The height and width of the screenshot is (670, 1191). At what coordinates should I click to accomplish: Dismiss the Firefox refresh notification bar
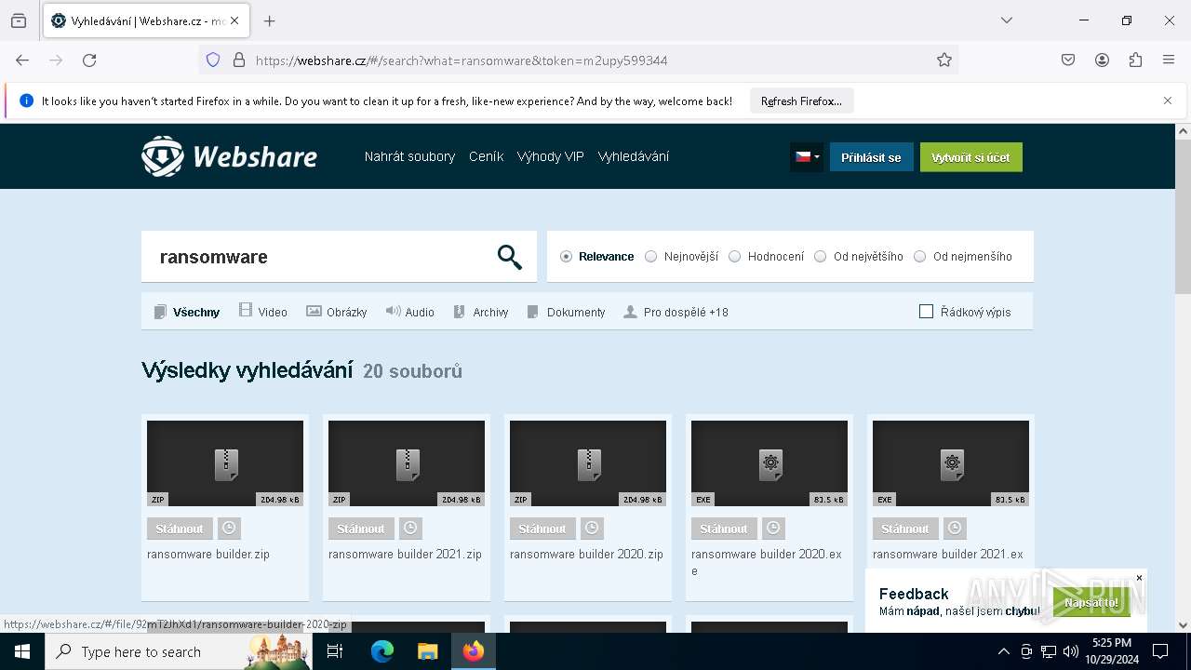click(x=1168, y=100)
